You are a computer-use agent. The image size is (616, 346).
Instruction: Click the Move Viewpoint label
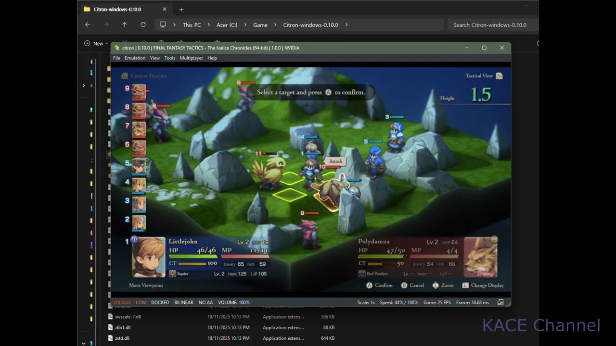[x=146, y=285]
